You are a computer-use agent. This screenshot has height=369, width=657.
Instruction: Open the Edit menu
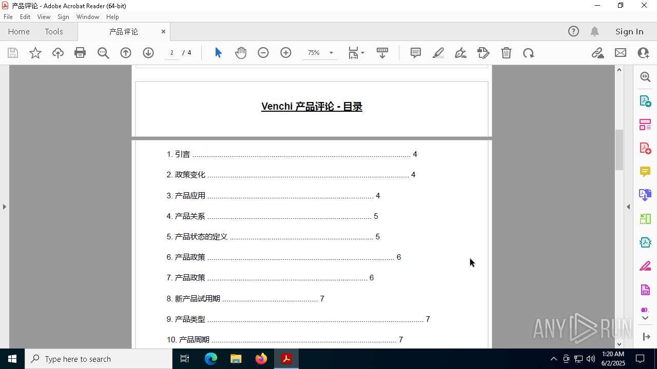click(25, 17)
